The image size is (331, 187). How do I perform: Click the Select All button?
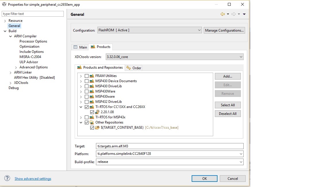[228, 105]
